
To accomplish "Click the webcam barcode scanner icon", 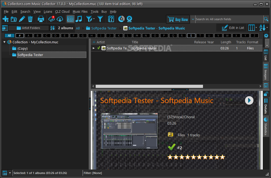I will pos(129,19).
